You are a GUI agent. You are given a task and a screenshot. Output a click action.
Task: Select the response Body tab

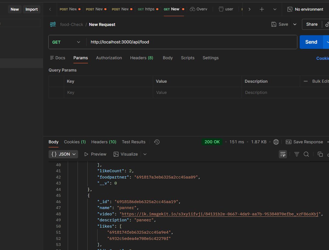pyautogui.click(x=53, y=142)
